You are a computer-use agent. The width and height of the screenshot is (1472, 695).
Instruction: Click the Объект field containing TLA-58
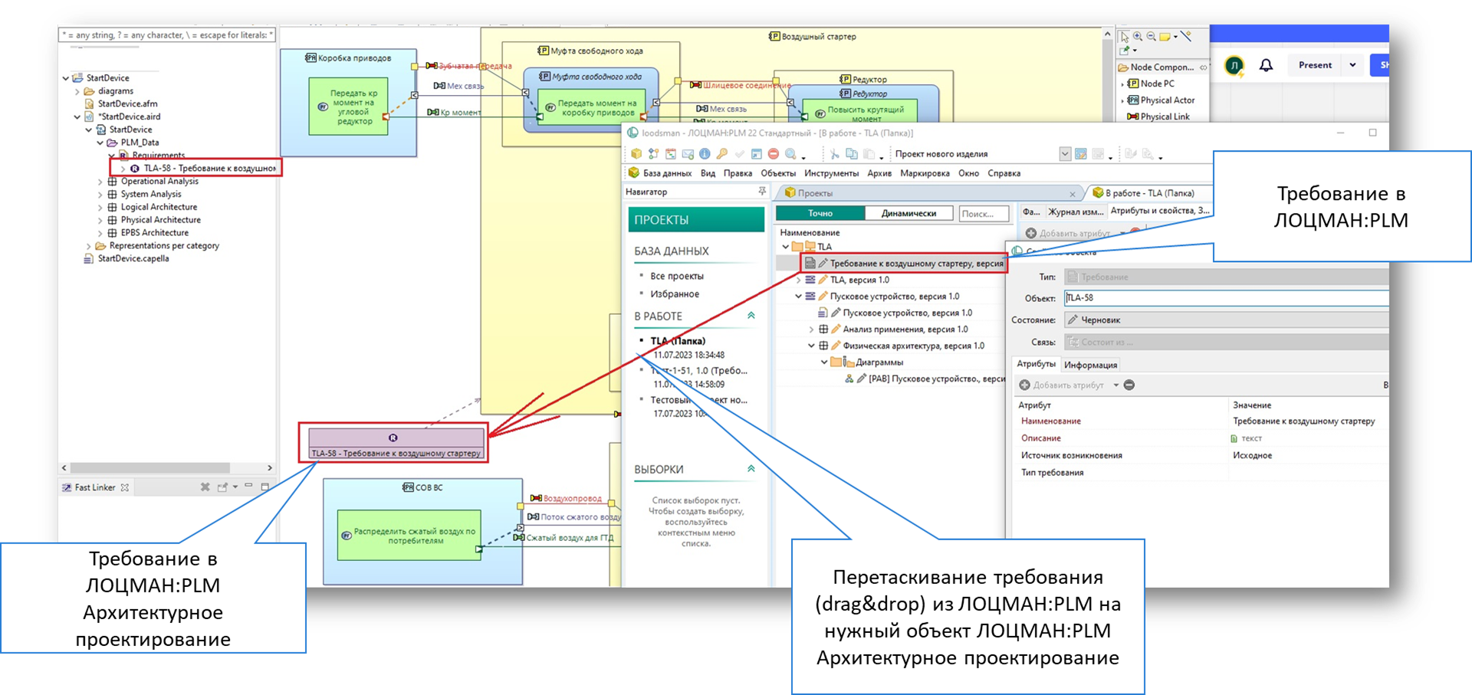point(1225,298)
